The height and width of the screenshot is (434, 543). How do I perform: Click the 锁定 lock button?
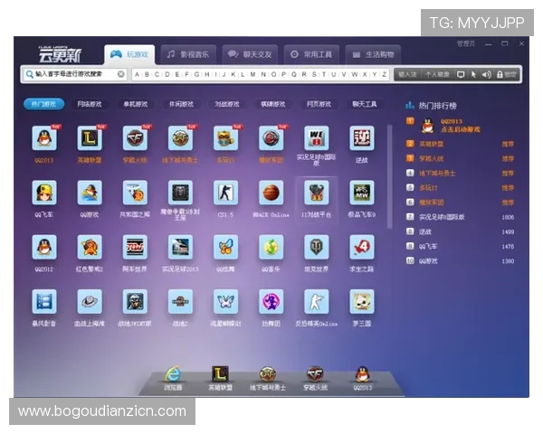pyautogui.click(x=507, y=74)
